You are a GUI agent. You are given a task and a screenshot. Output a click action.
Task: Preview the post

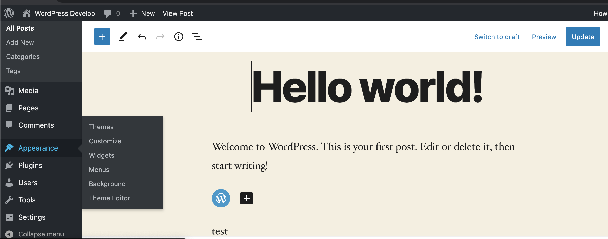pos(544,37)
